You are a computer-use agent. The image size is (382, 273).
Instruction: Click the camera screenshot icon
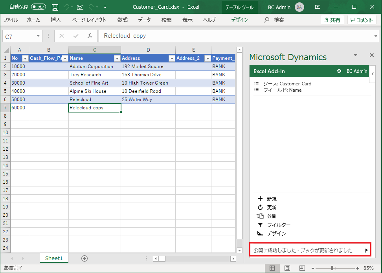coord(80,7)
